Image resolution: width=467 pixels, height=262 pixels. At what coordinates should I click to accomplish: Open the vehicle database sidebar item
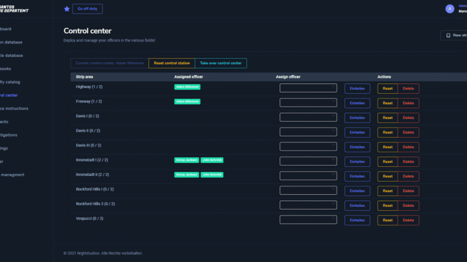coord(11,56)
